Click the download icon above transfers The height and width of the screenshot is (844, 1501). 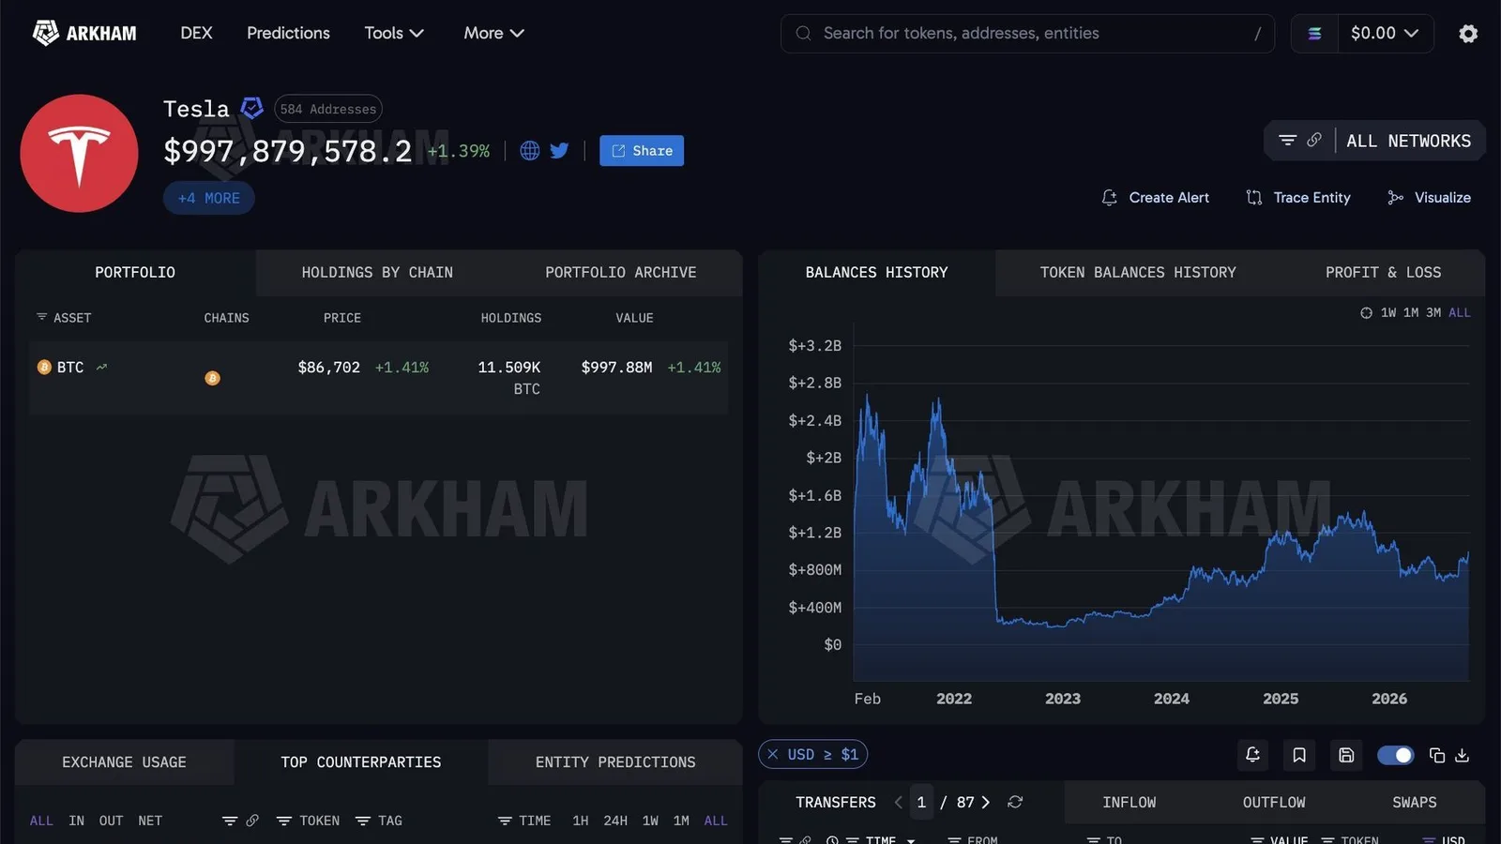1462,755
